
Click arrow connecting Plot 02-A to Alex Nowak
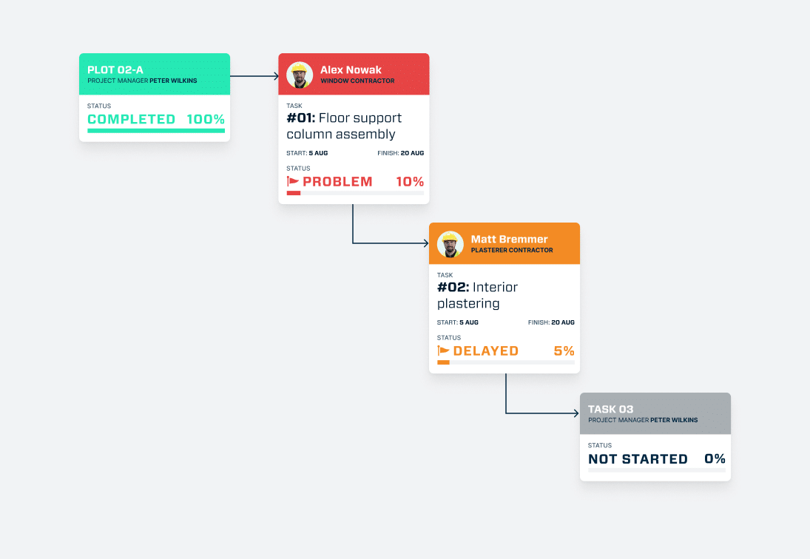tap(254, 75)
